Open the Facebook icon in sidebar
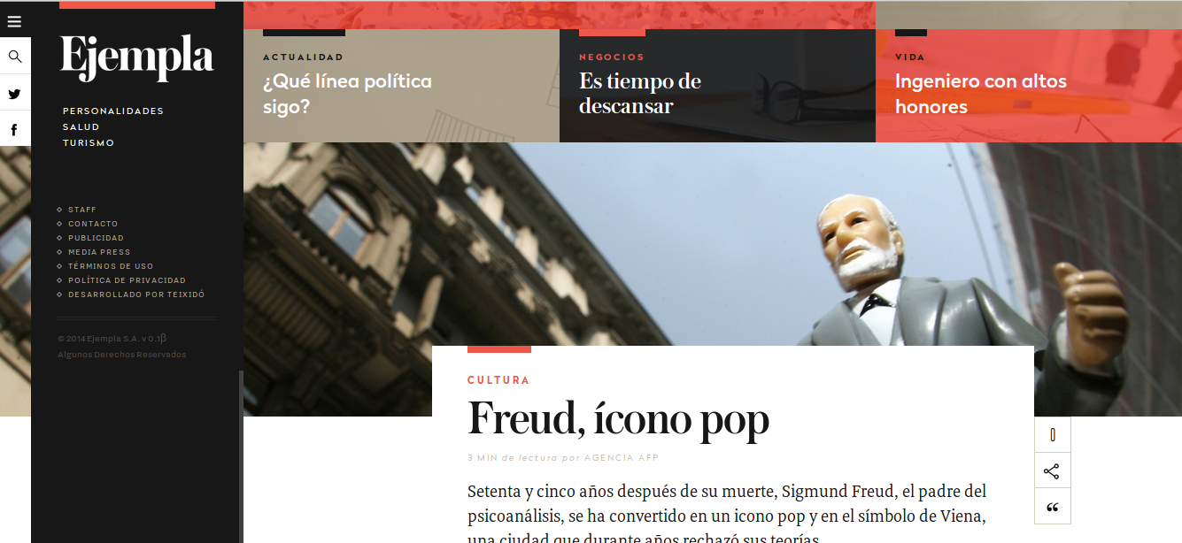 point(14,130)
